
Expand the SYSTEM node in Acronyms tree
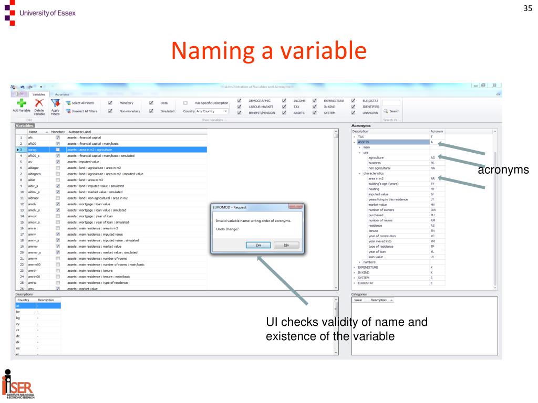coord(354,278)
